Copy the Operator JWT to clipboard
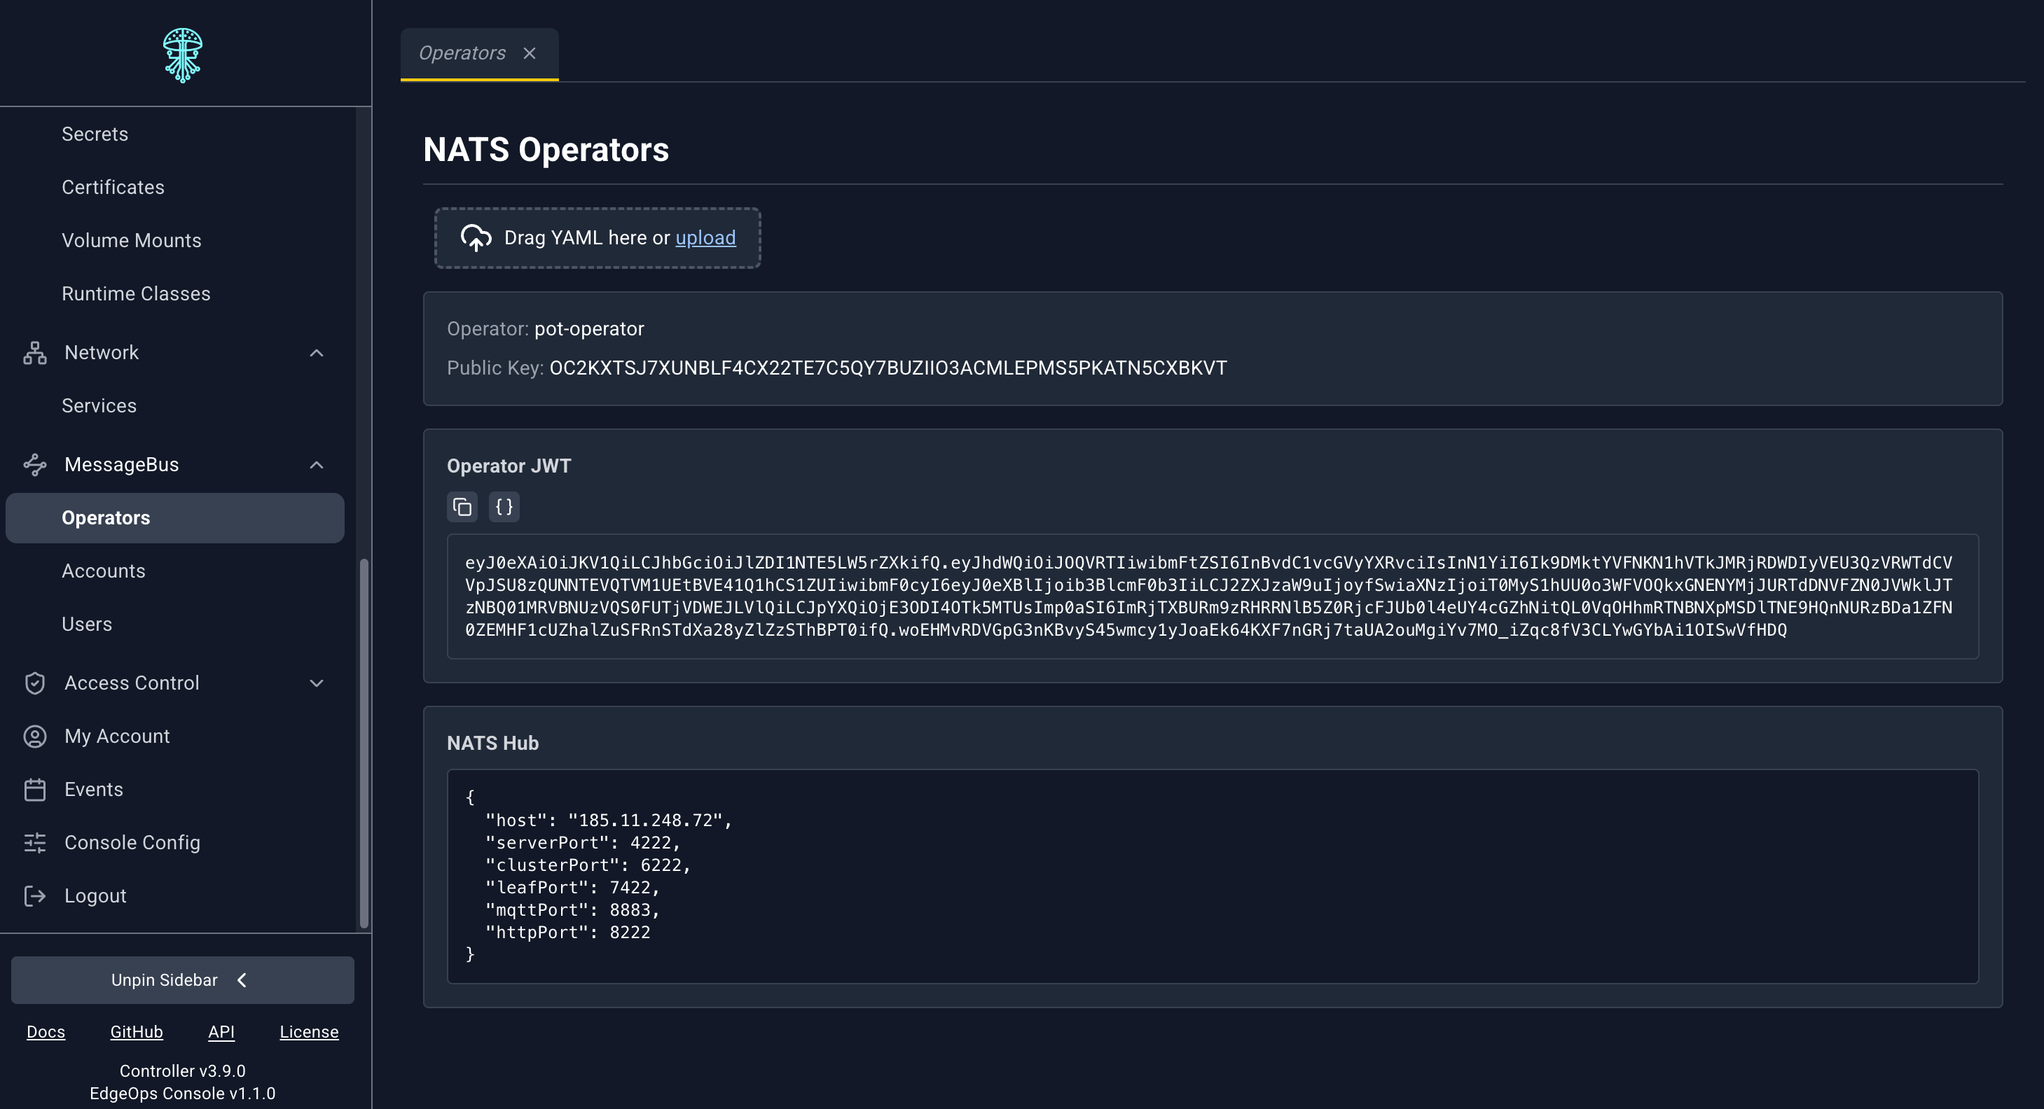 point(462,507)
